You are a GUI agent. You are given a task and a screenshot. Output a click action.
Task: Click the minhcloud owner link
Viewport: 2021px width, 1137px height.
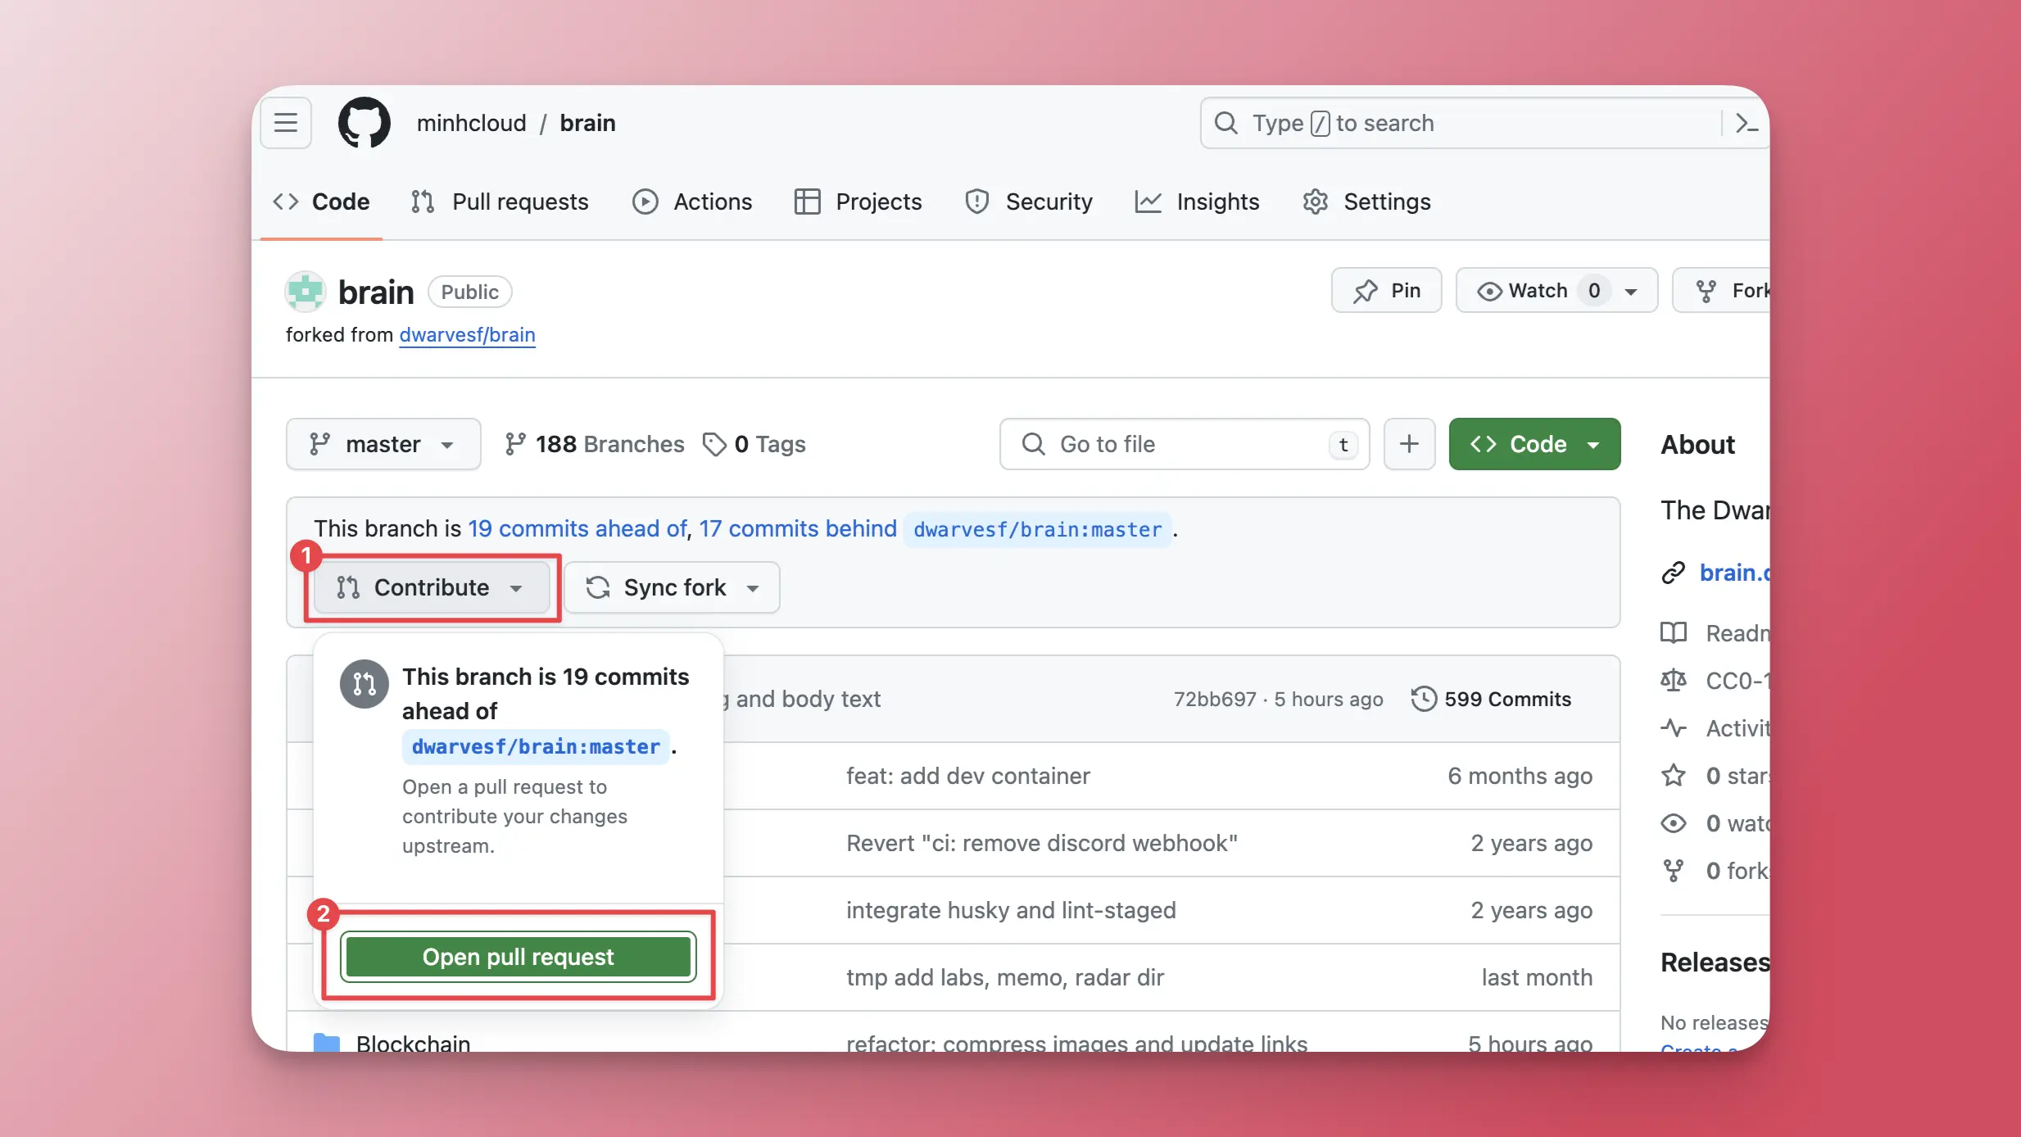(471, 123)
